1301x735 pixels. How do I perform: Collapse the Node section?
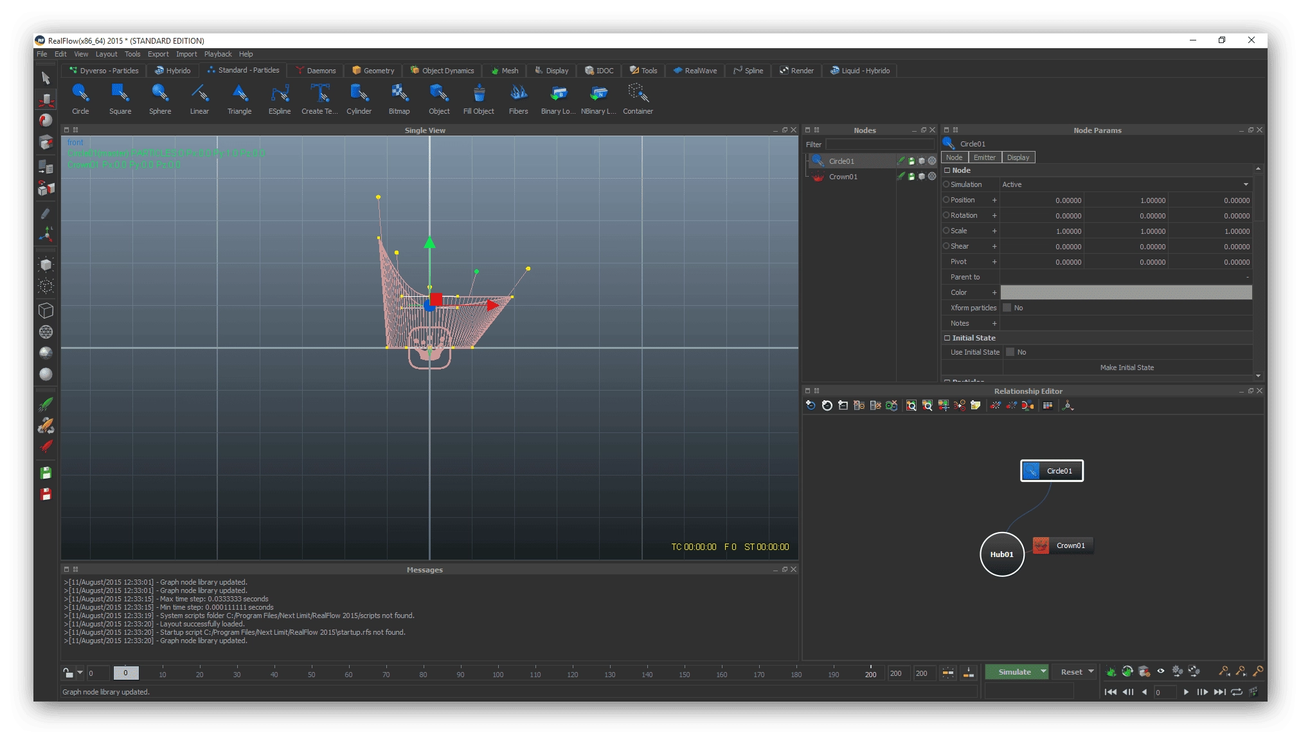(x=947, y=170)
